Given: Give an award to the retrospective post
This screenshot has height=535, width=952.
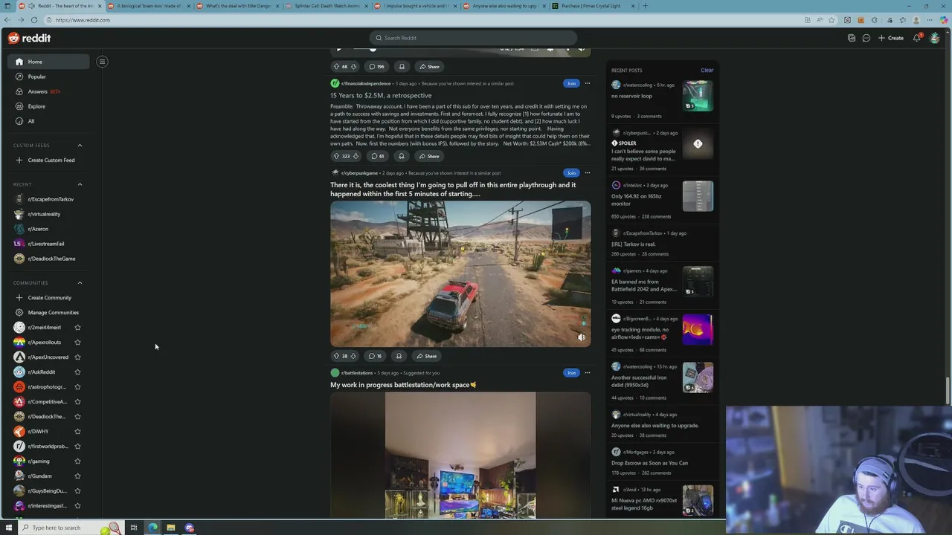Looking at the screenshot, I should (402, 156).
